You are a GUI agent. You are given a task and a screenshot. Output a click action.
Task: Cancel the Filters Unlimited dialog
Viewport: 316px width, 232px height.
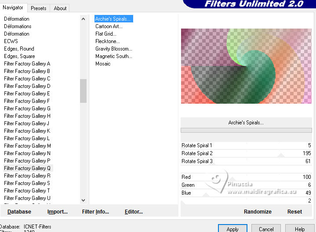[x=266, y=228]
